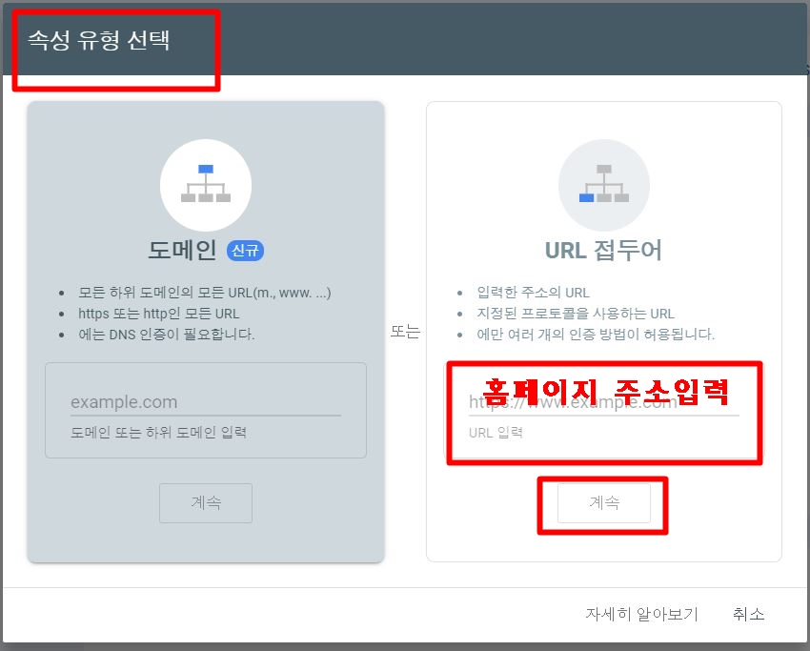
Task: Focus the example.com domain input field
Action: (206, 402)
